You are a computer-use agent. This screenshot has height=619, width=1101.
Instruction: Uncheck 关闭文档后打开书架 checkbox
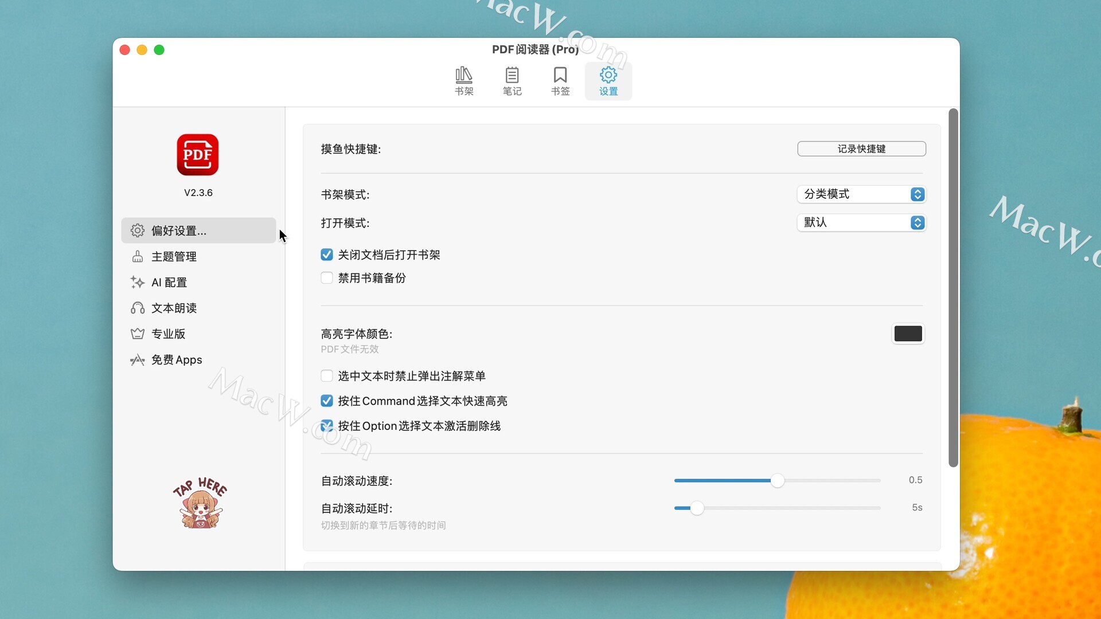tap(327, 254)
